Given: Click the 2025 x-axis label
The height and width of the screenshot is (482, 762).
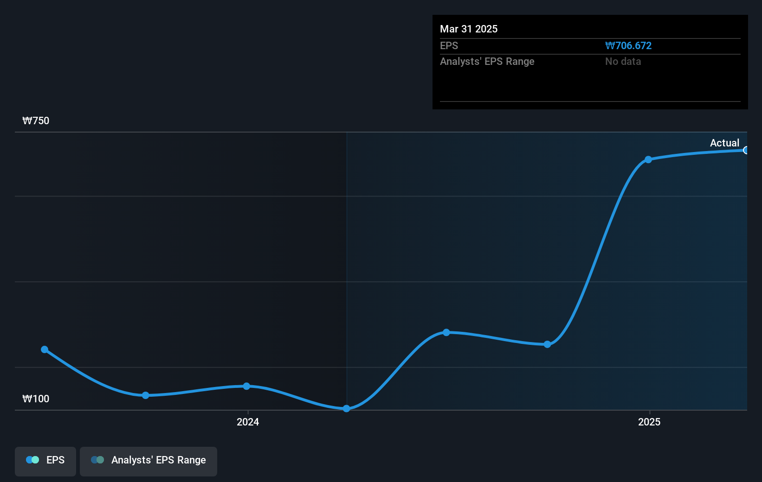Looking at the screenshot, I should tap(649, 422).
